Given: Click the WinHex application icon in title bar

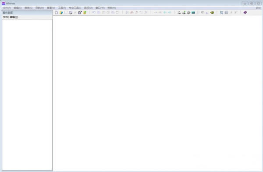Looking at the screenshot, I should pyautogui.click(x=4, y=4).
